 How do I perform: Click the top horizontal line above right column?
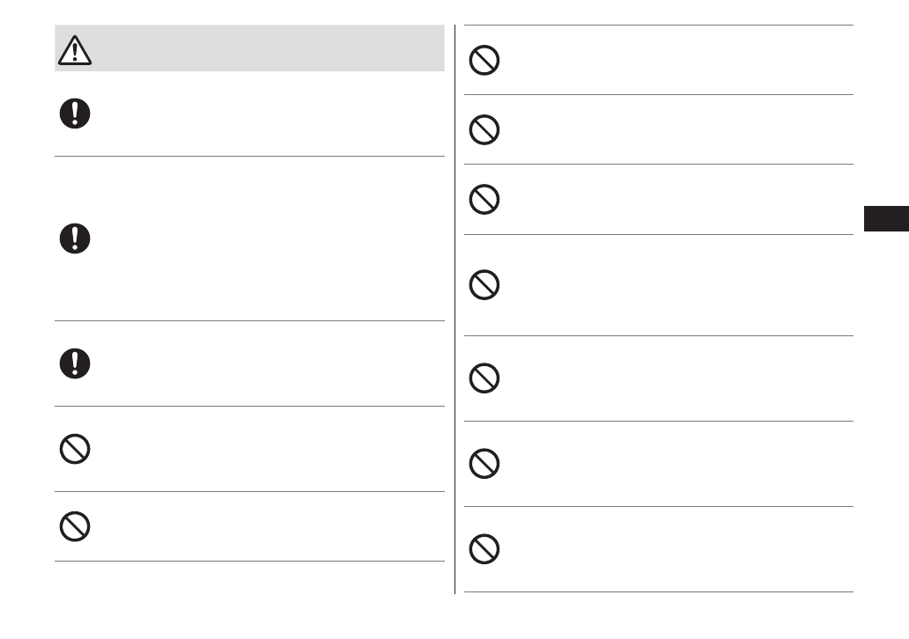(x=658, y=25)
